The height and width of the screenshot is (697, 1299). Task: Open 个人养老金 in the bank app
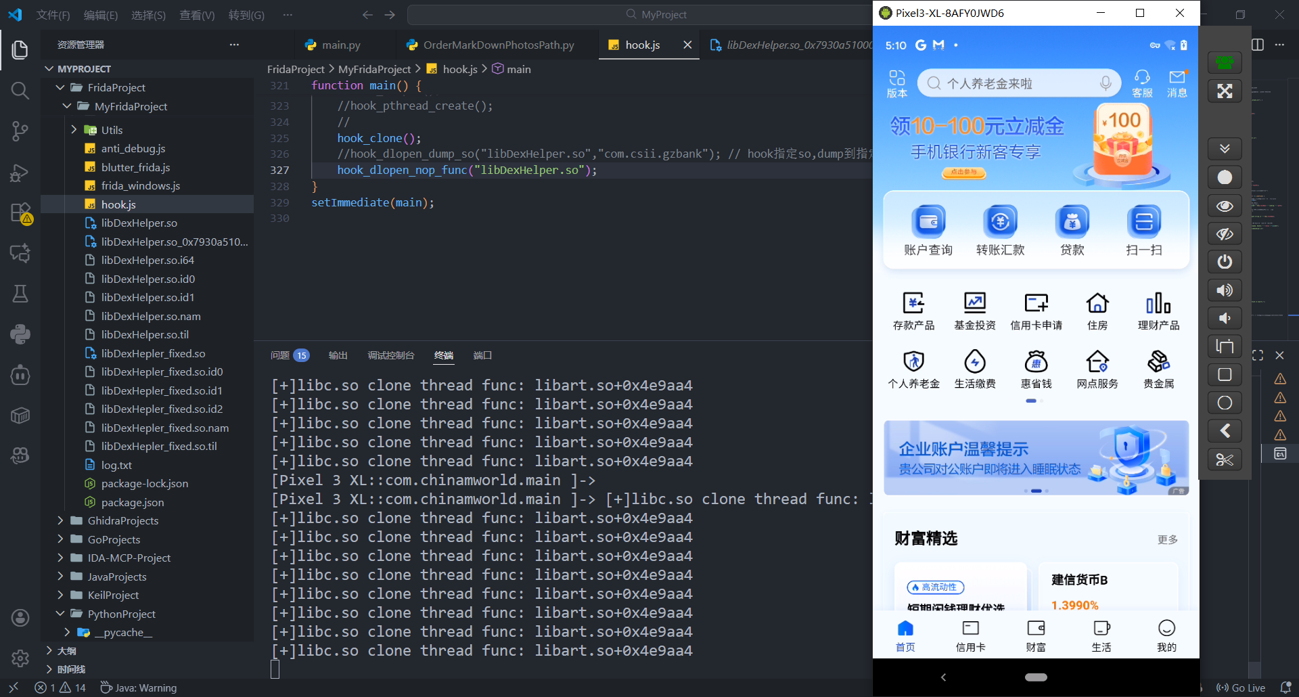click(913, 369)
